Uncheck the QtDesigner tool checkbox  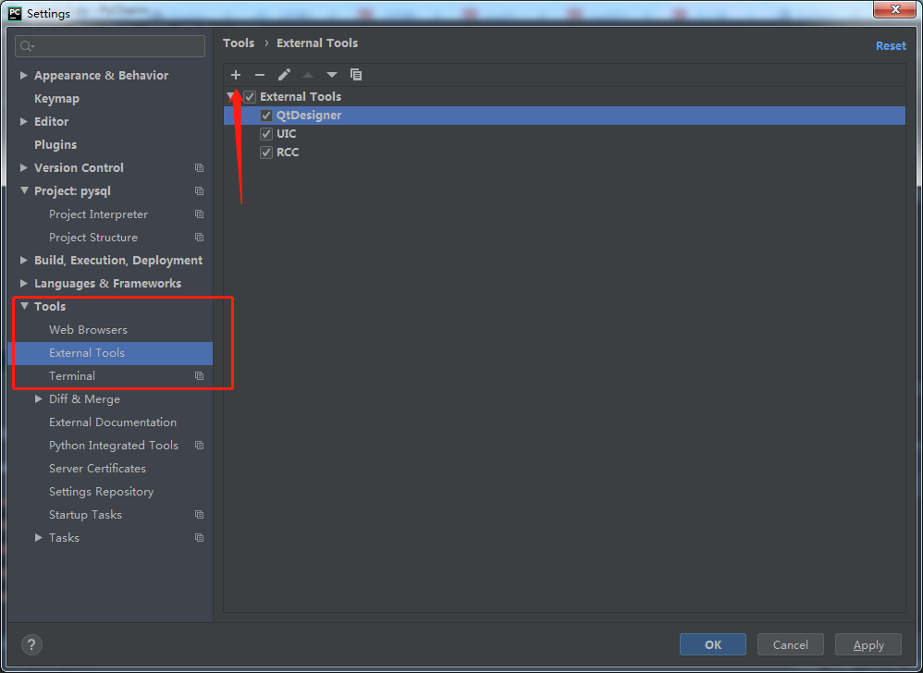click(266, 115)
